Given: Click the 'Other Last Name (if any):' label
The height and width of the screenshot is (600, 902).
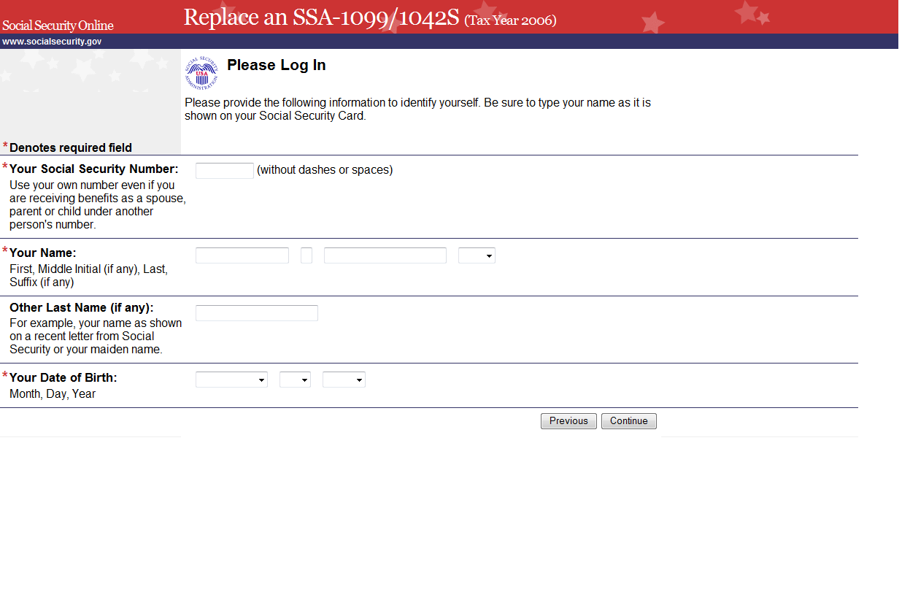Looking at the screenshot, I should (x=82, y=308).
